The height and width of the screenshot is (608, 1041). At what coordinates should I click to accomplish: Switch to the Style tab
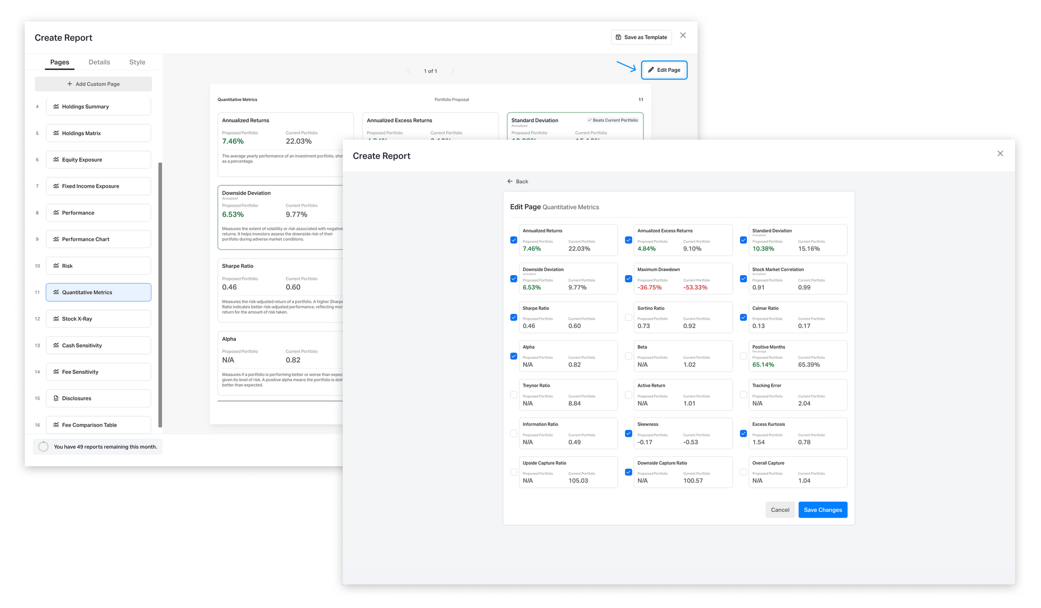[x=137, y=62]
